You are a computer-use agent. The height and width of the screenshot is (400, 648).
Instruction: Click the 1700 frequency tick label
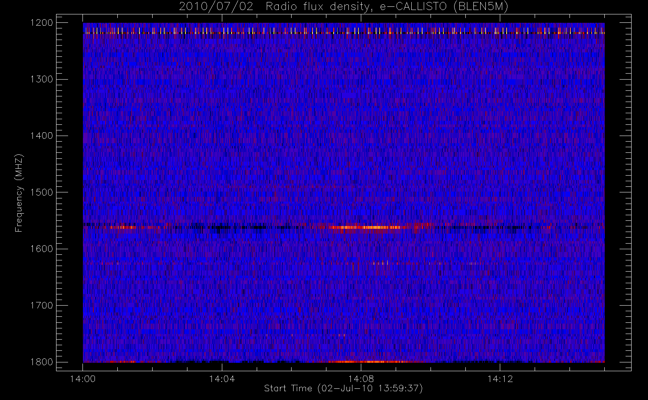coord(42,305)
